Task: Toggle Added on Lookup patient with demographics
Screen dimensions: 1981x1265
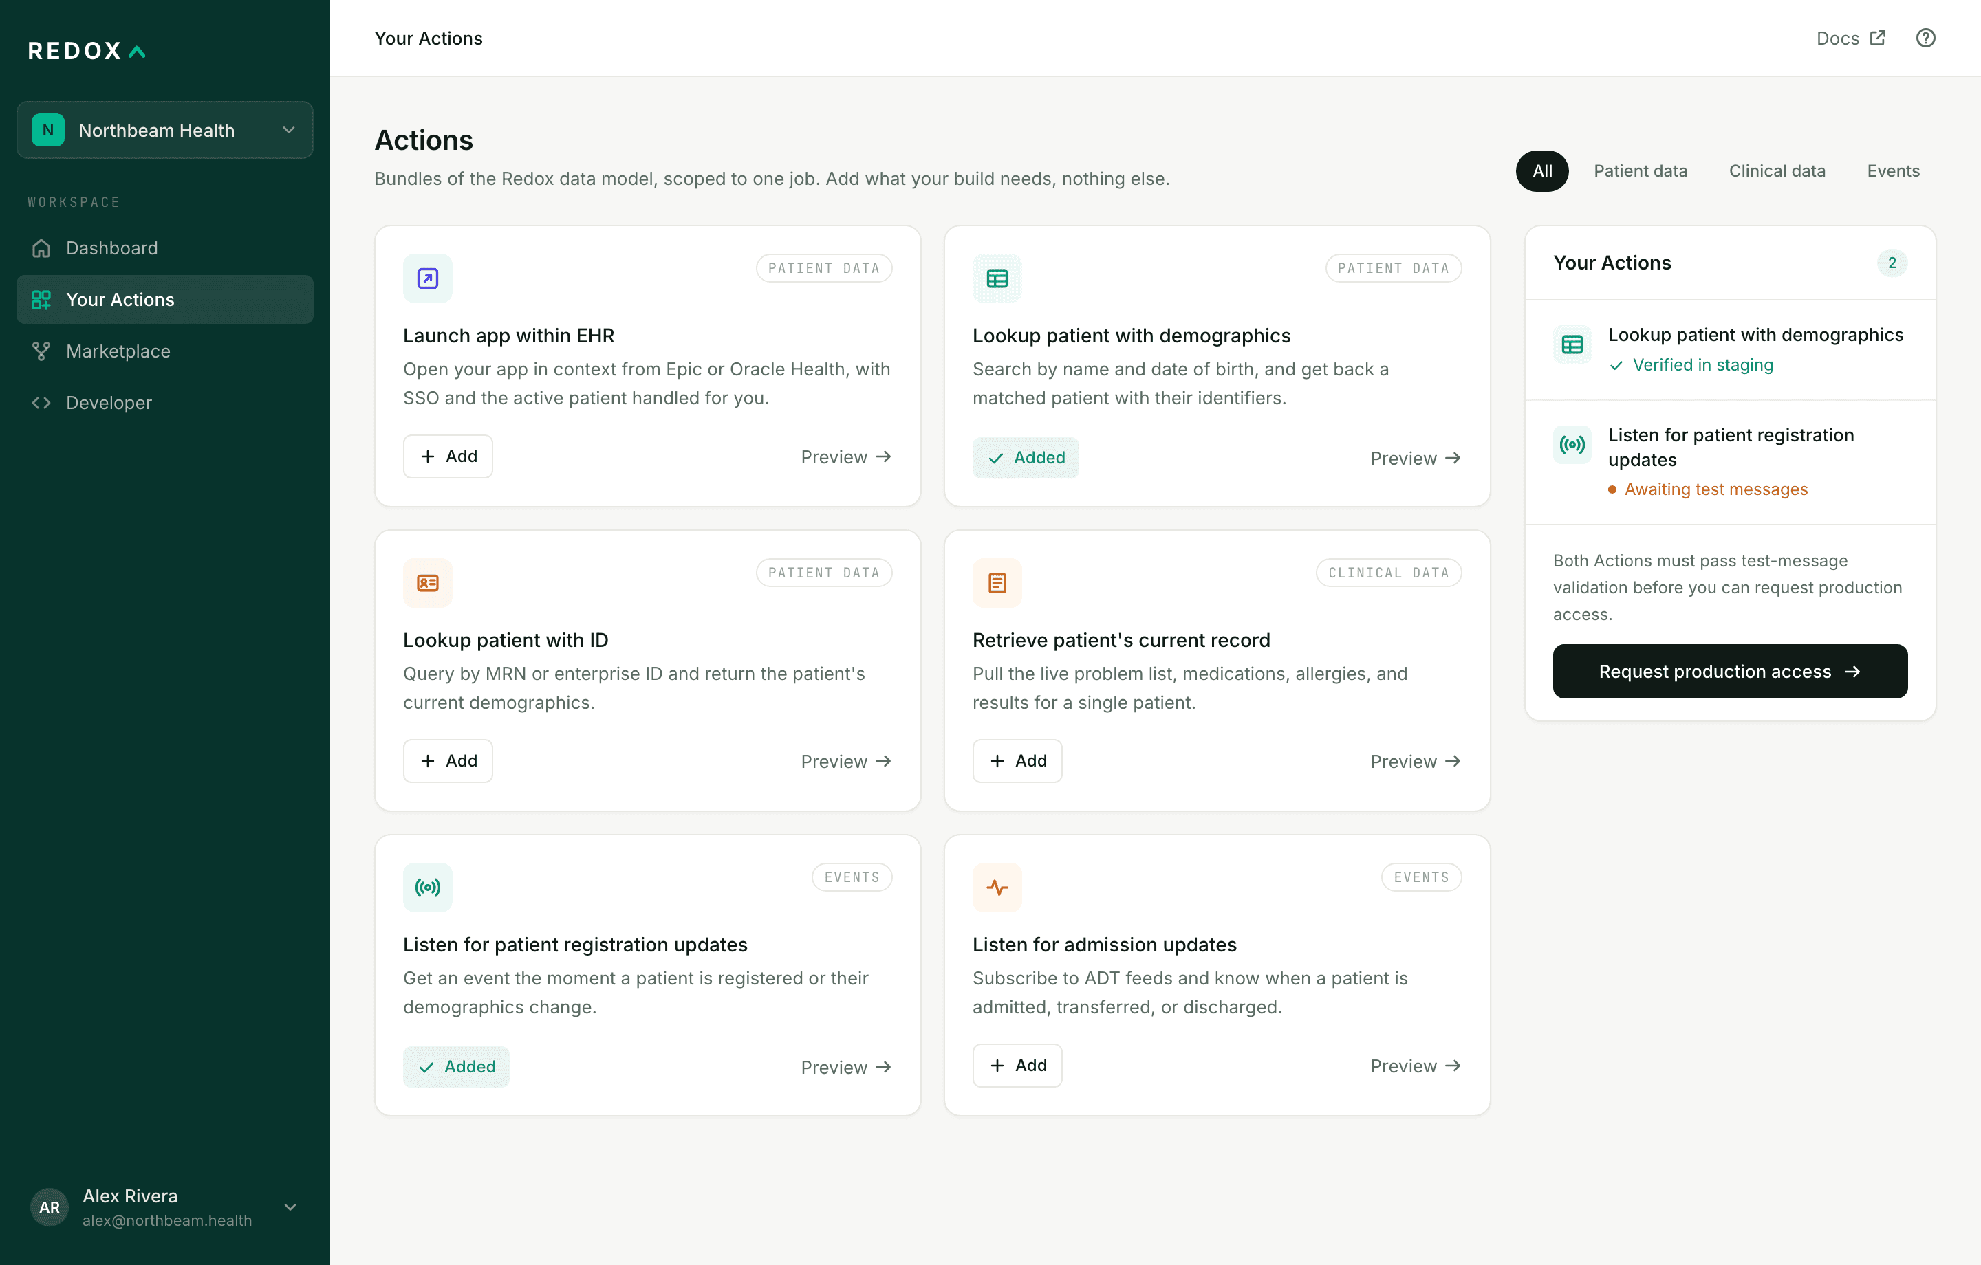Action: [1025, 457]
